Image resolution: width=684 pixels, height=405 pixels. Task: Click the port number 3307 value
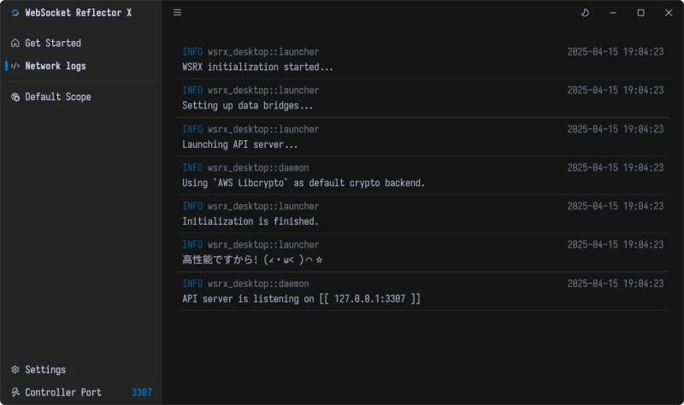pos(142,392)
